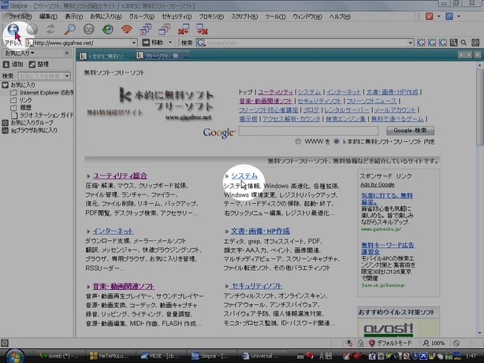Click the デフォルトモード security shield in status bar
This screenshot has width=484, height=363.
[x=390, y=343]
